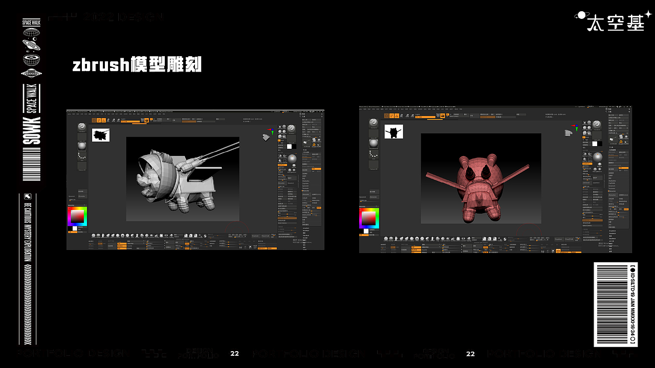Select Standard brush thumbnail in left ZBrush screenshot's left shelf
The width and height of the screenshot is (655, 368).
coord(82,127)
